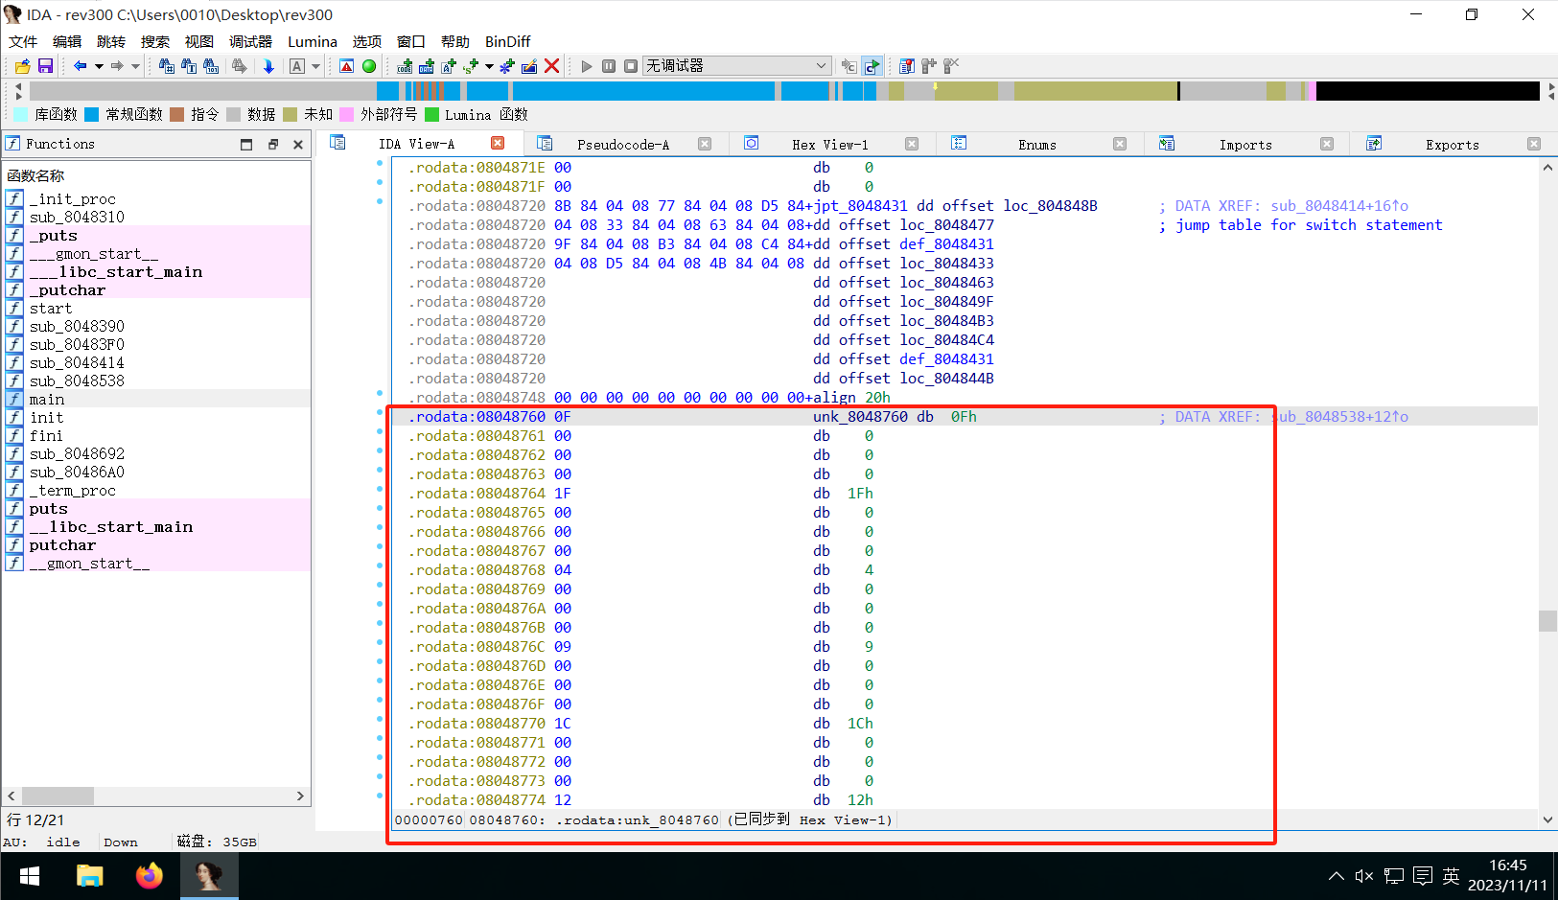1558x900 pixels.
Task: Click the unk_8048760 label in disassembly
Action: (860, 417)
